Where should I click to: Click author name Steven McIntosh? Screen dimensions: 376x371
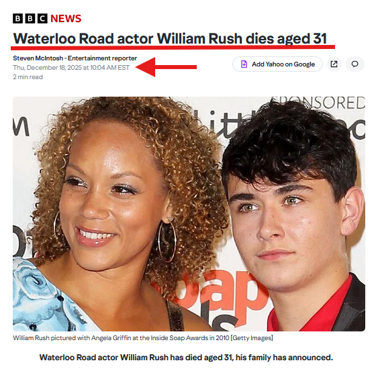pos(38,58)
